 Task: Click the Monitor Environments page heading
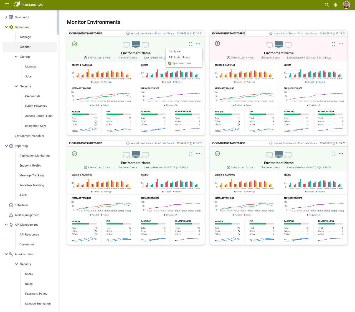click(93, 22)
